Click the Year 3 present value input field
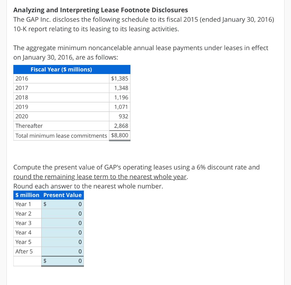 [63, 223]
